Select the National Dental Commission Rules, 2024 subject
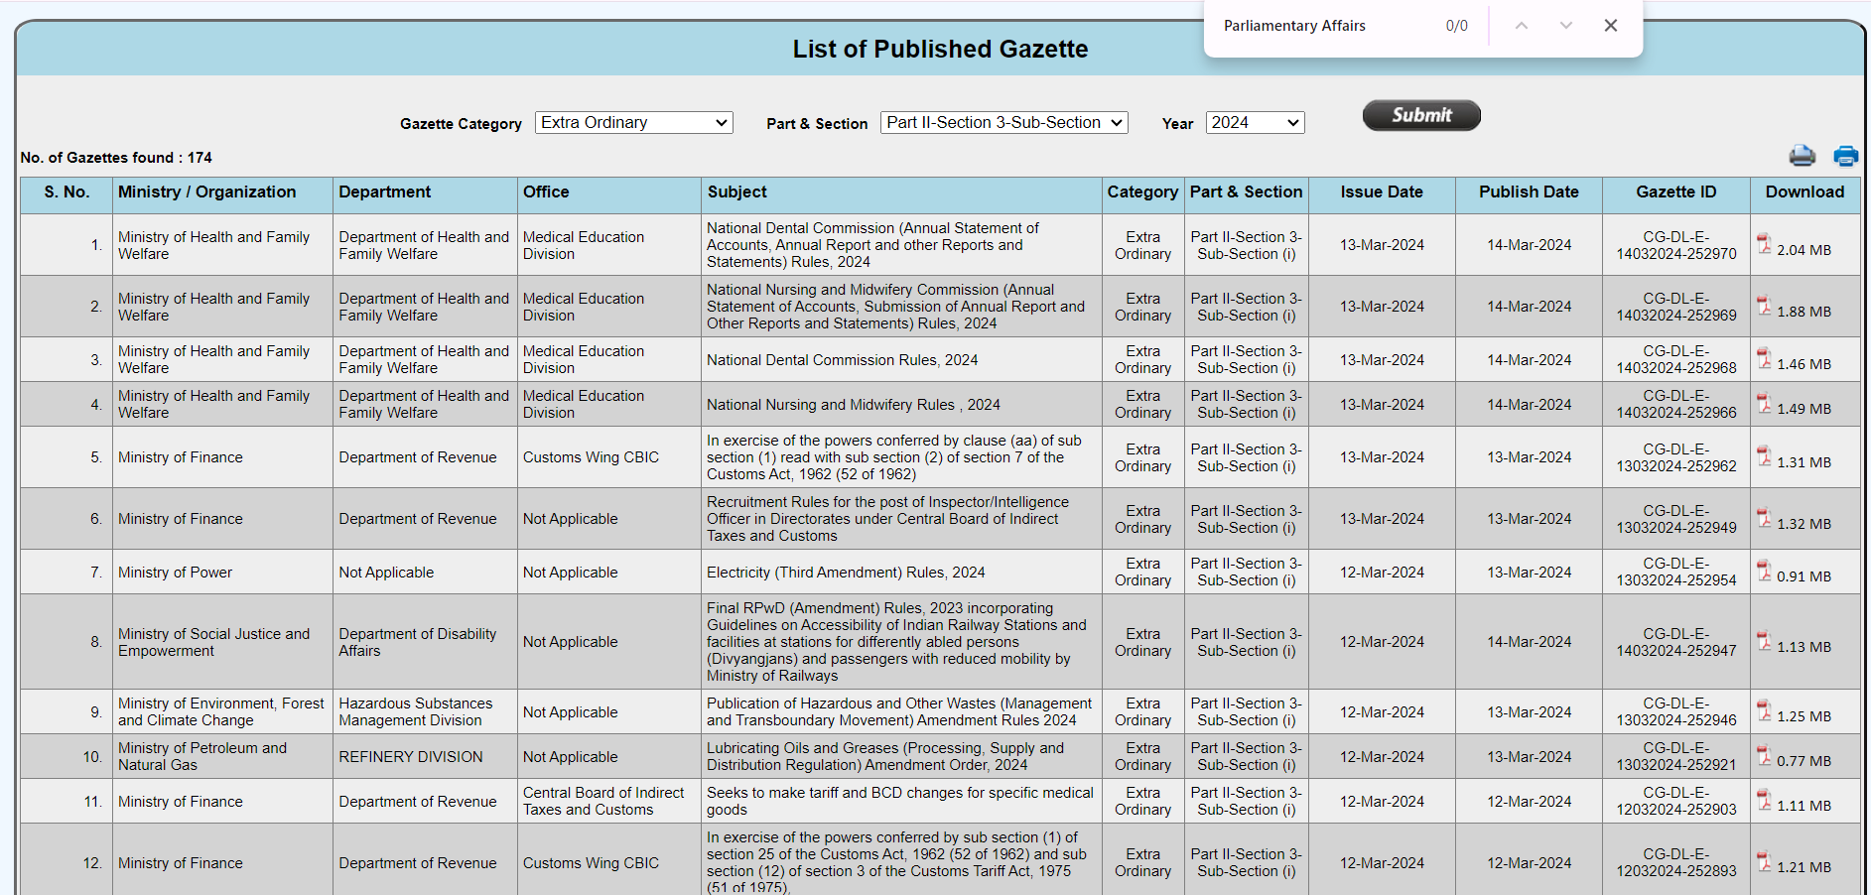 (x=842, y=360)
